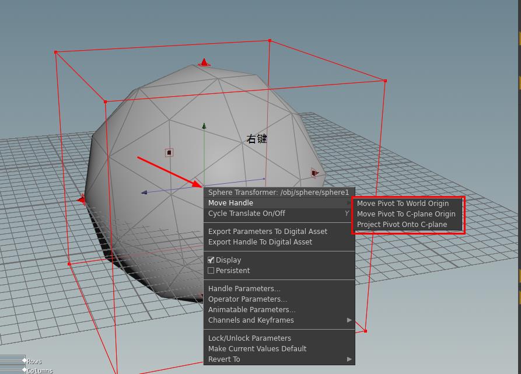Open the Move Handle submenu
This screenshot has height=374, width=521.
279,203
